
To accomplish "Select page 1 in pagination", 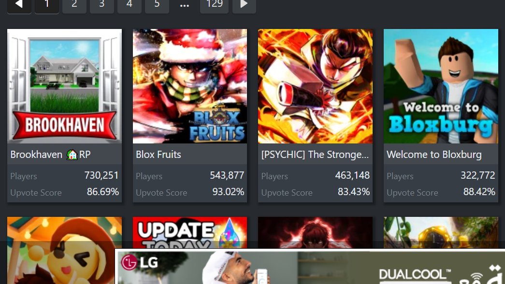I will coord(47,5).
